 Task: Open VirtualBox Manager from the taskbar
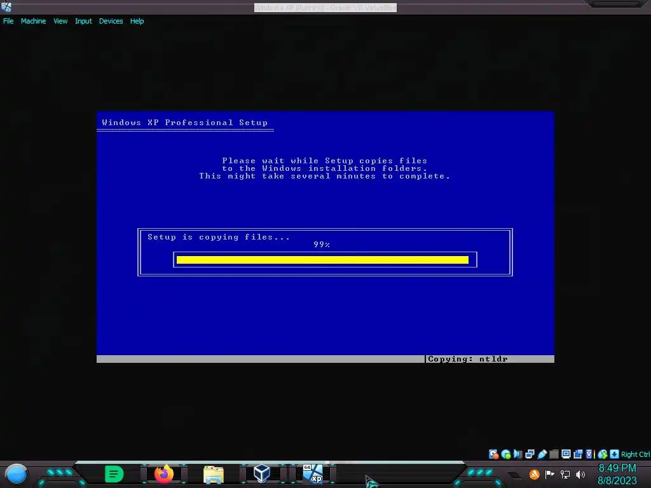(262, 473)
